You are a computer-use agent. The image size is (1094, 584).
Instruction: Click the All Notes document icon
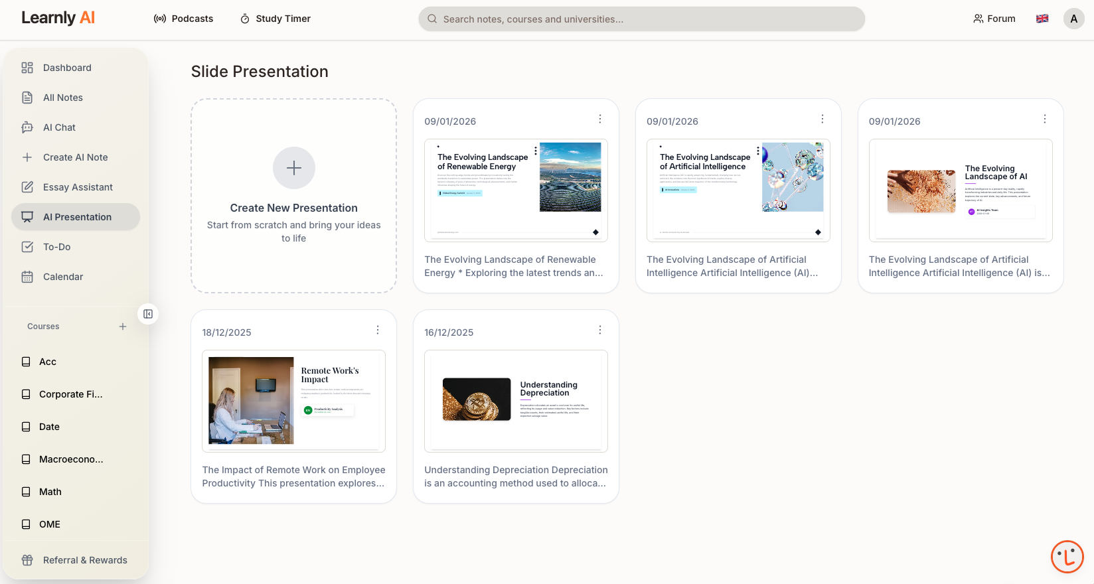click(x=27, y=98)
